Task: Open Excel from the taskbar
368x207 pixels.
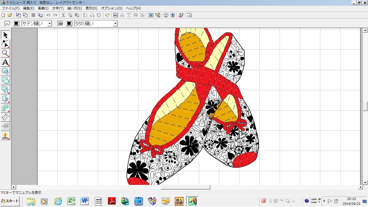Action: [x=71, y=201]
